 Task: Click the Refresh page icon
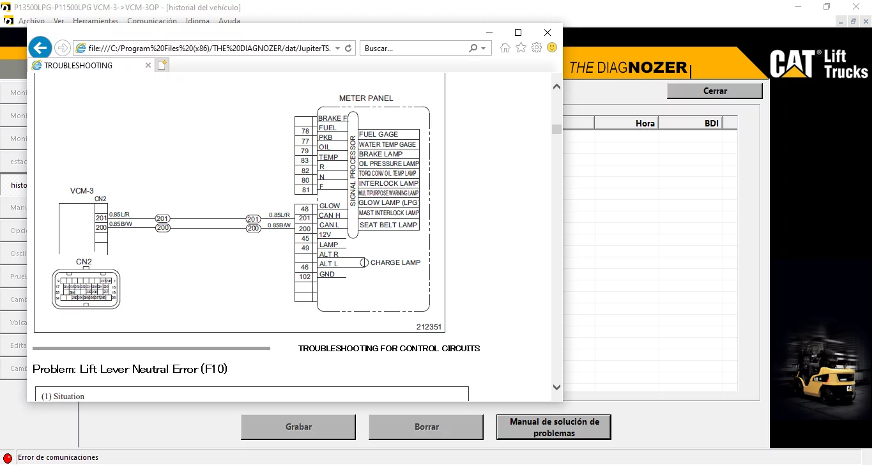(348, 47)
